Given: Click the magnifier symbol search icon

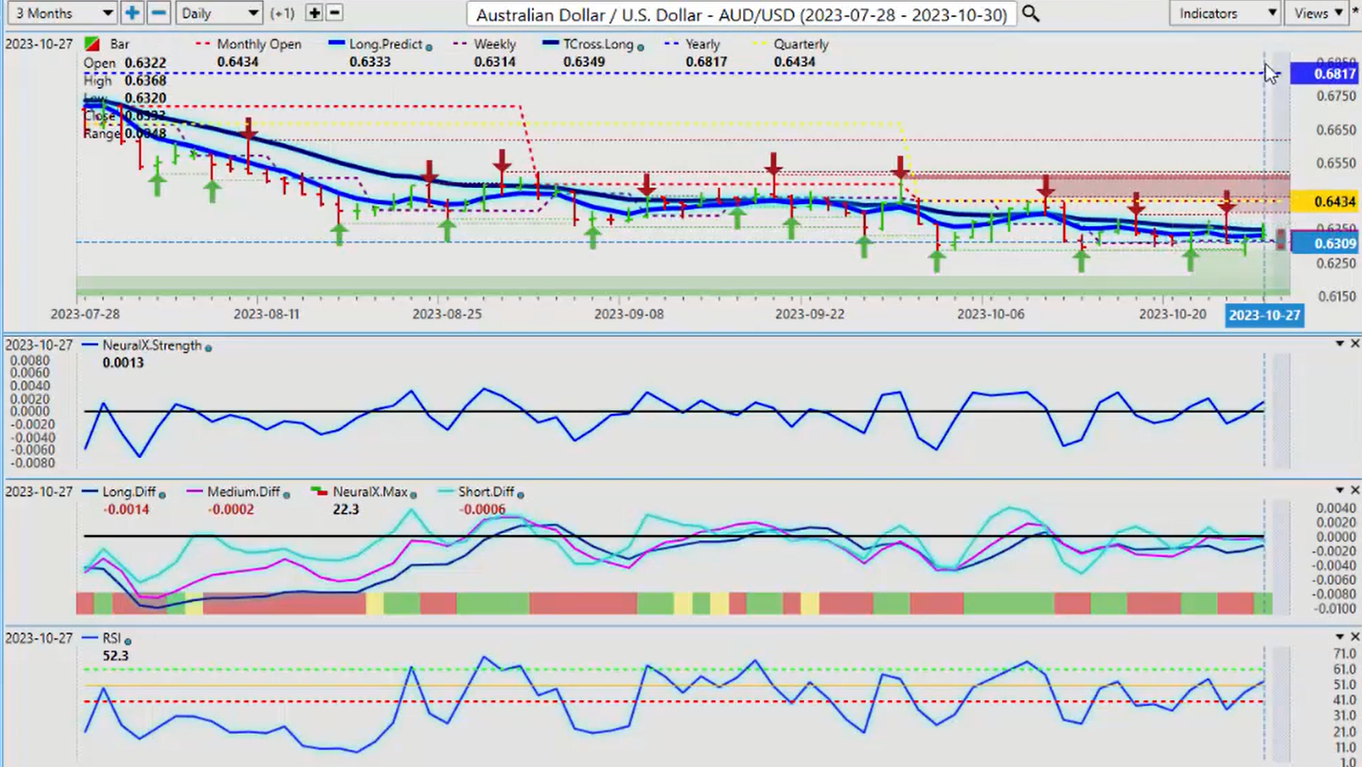Looking at the screenshot, I should click(x=1030, y=13).
